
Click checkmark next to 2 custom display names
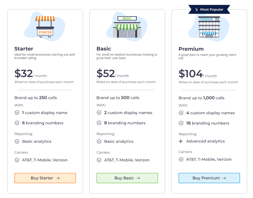tap(99, 112)
